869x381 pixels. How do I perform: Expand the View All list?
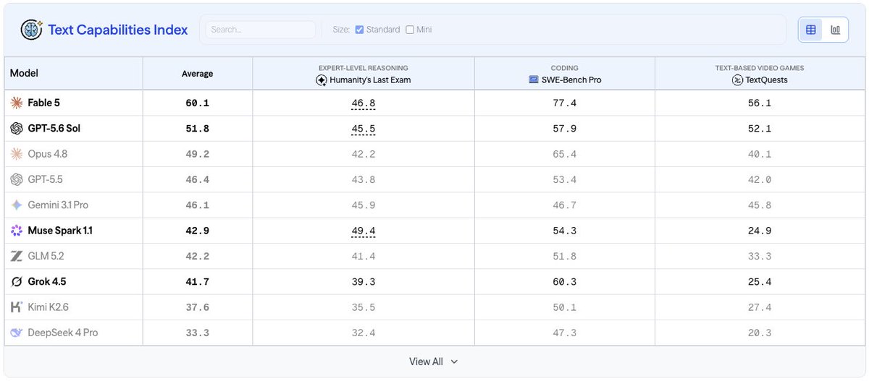[x=434, y=361]
